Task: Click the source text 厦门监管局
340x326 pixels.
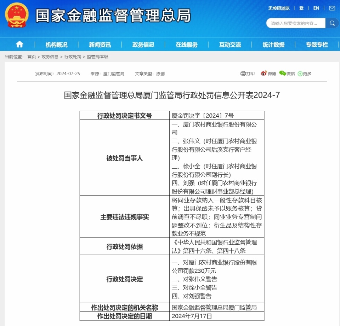Action: 114,74
